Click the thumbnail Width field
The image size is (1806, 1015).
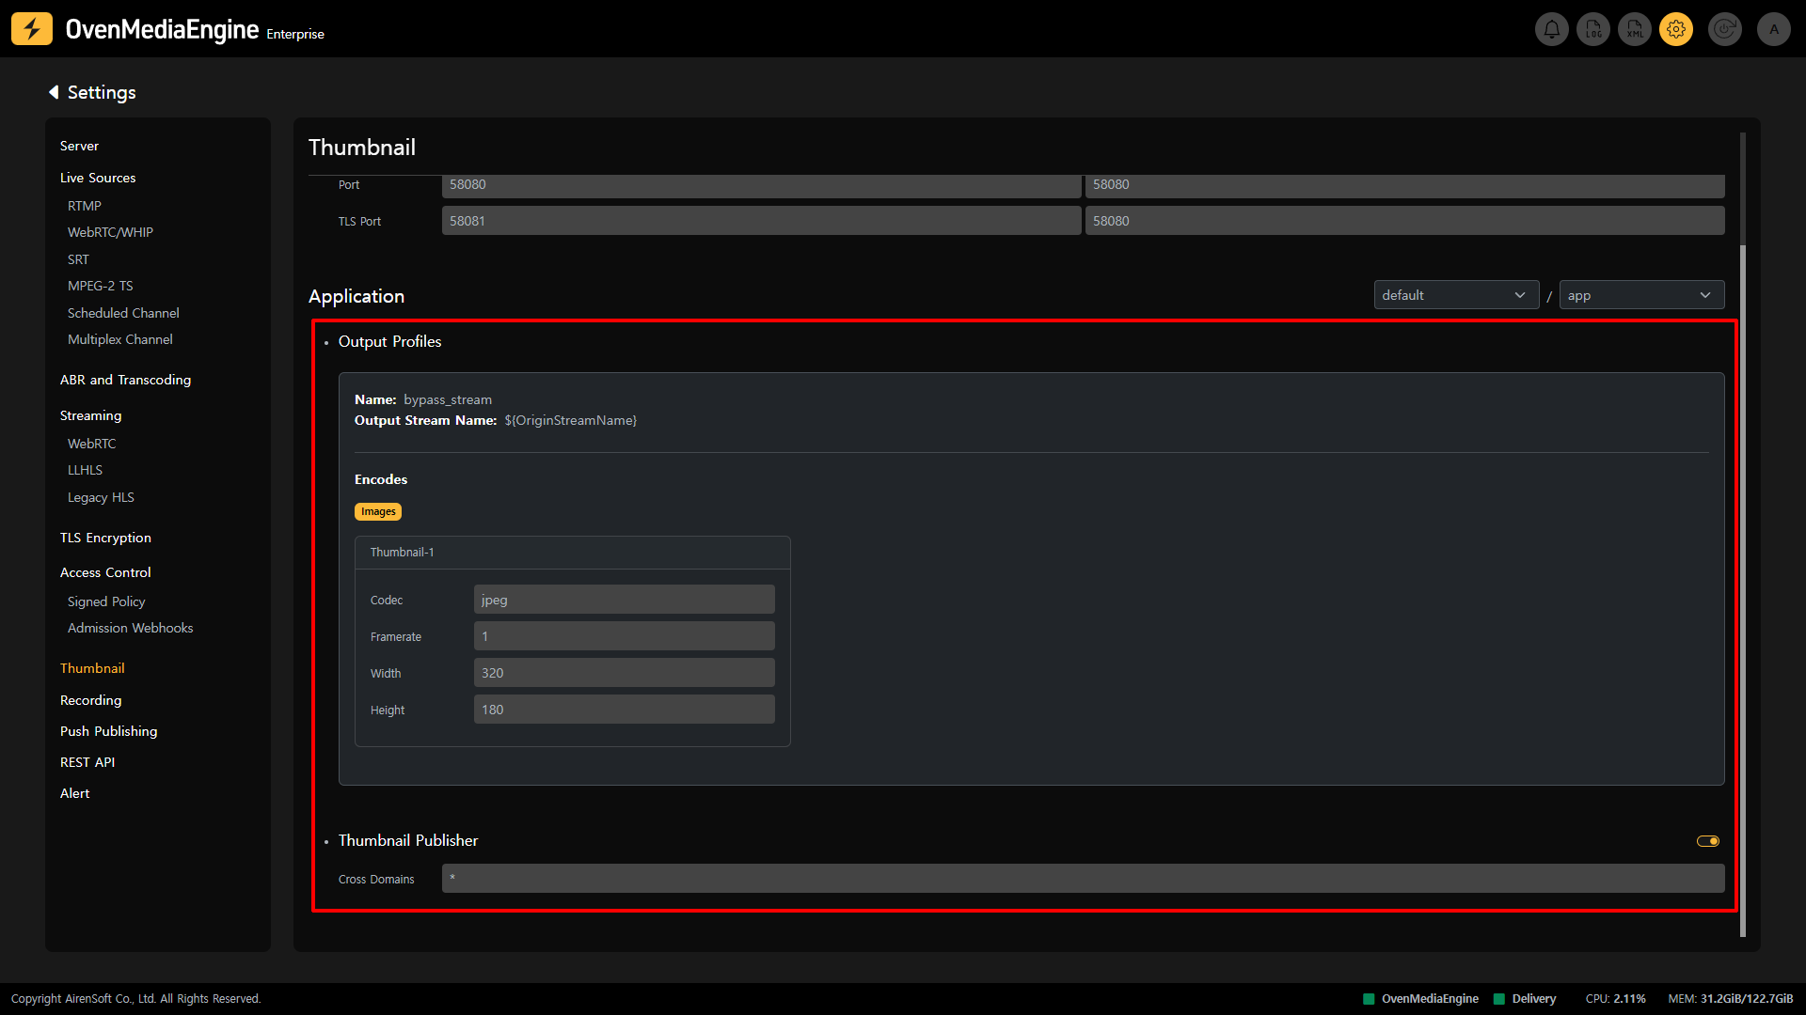tap(624, 673)
